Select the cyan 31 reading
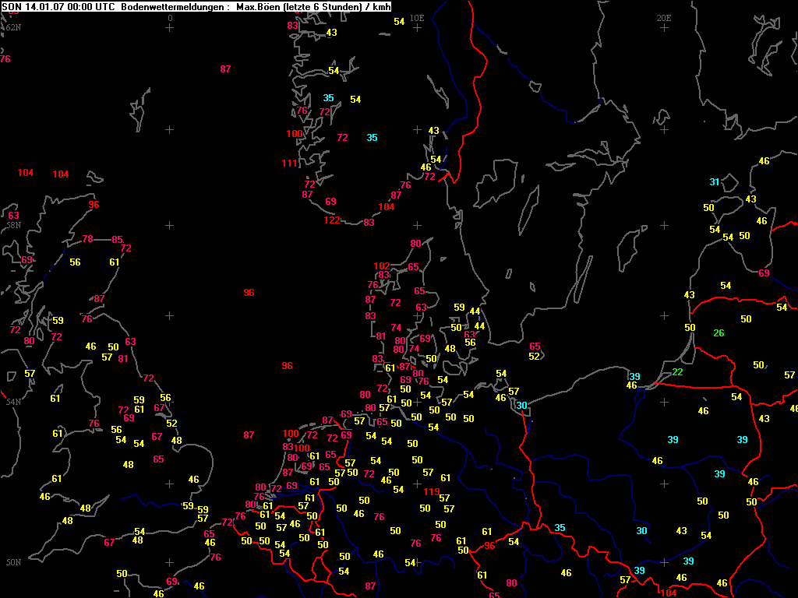This screenshot has width=798, height=598. pyautogui.click(x=714, y=182)
